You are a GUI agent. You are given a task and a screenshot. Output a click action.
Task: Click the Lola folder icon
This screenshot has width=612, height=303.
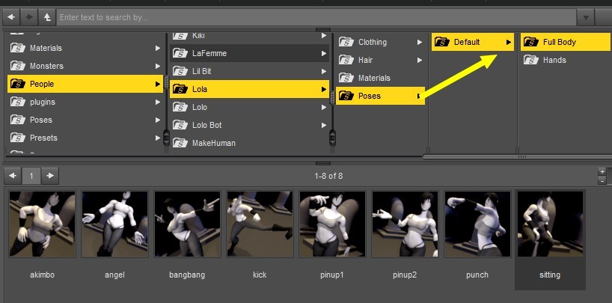pyautogui.click(x=180, y=90)
